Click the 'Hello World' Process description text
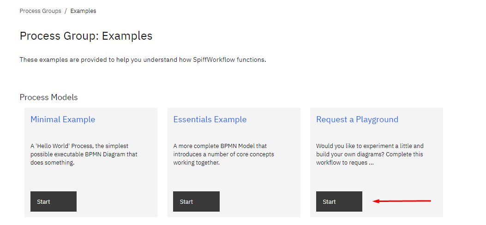The image size is (486, 225). pos(84,154)
